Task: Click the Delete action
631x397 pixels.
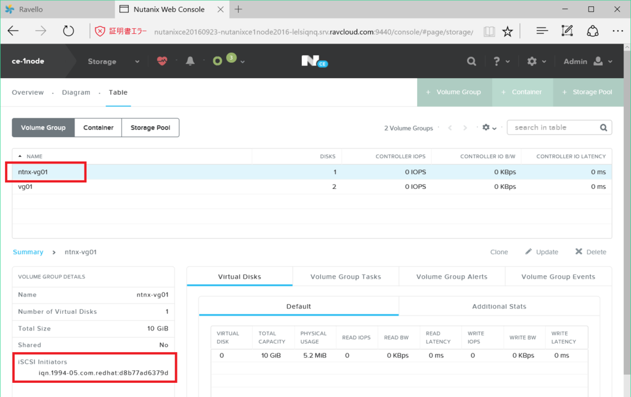Action: click(x=591, y=252)
